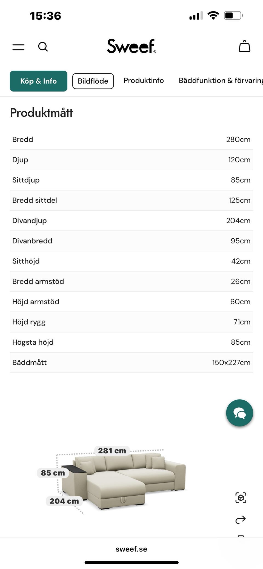263x569 pixels.
Task: Select the Köp & Info tab
Action: pos(39,81)
